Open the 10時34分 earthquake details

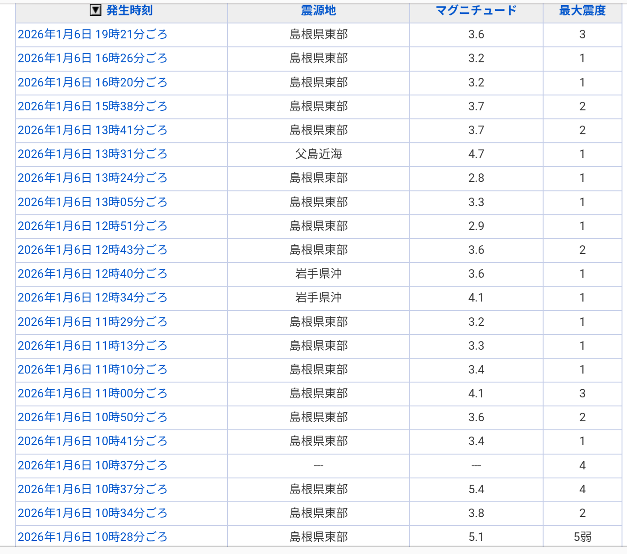point(92,513)
